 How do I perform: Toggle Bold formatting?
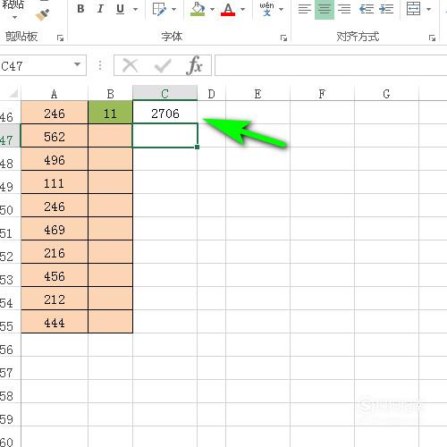click(80, 9)
